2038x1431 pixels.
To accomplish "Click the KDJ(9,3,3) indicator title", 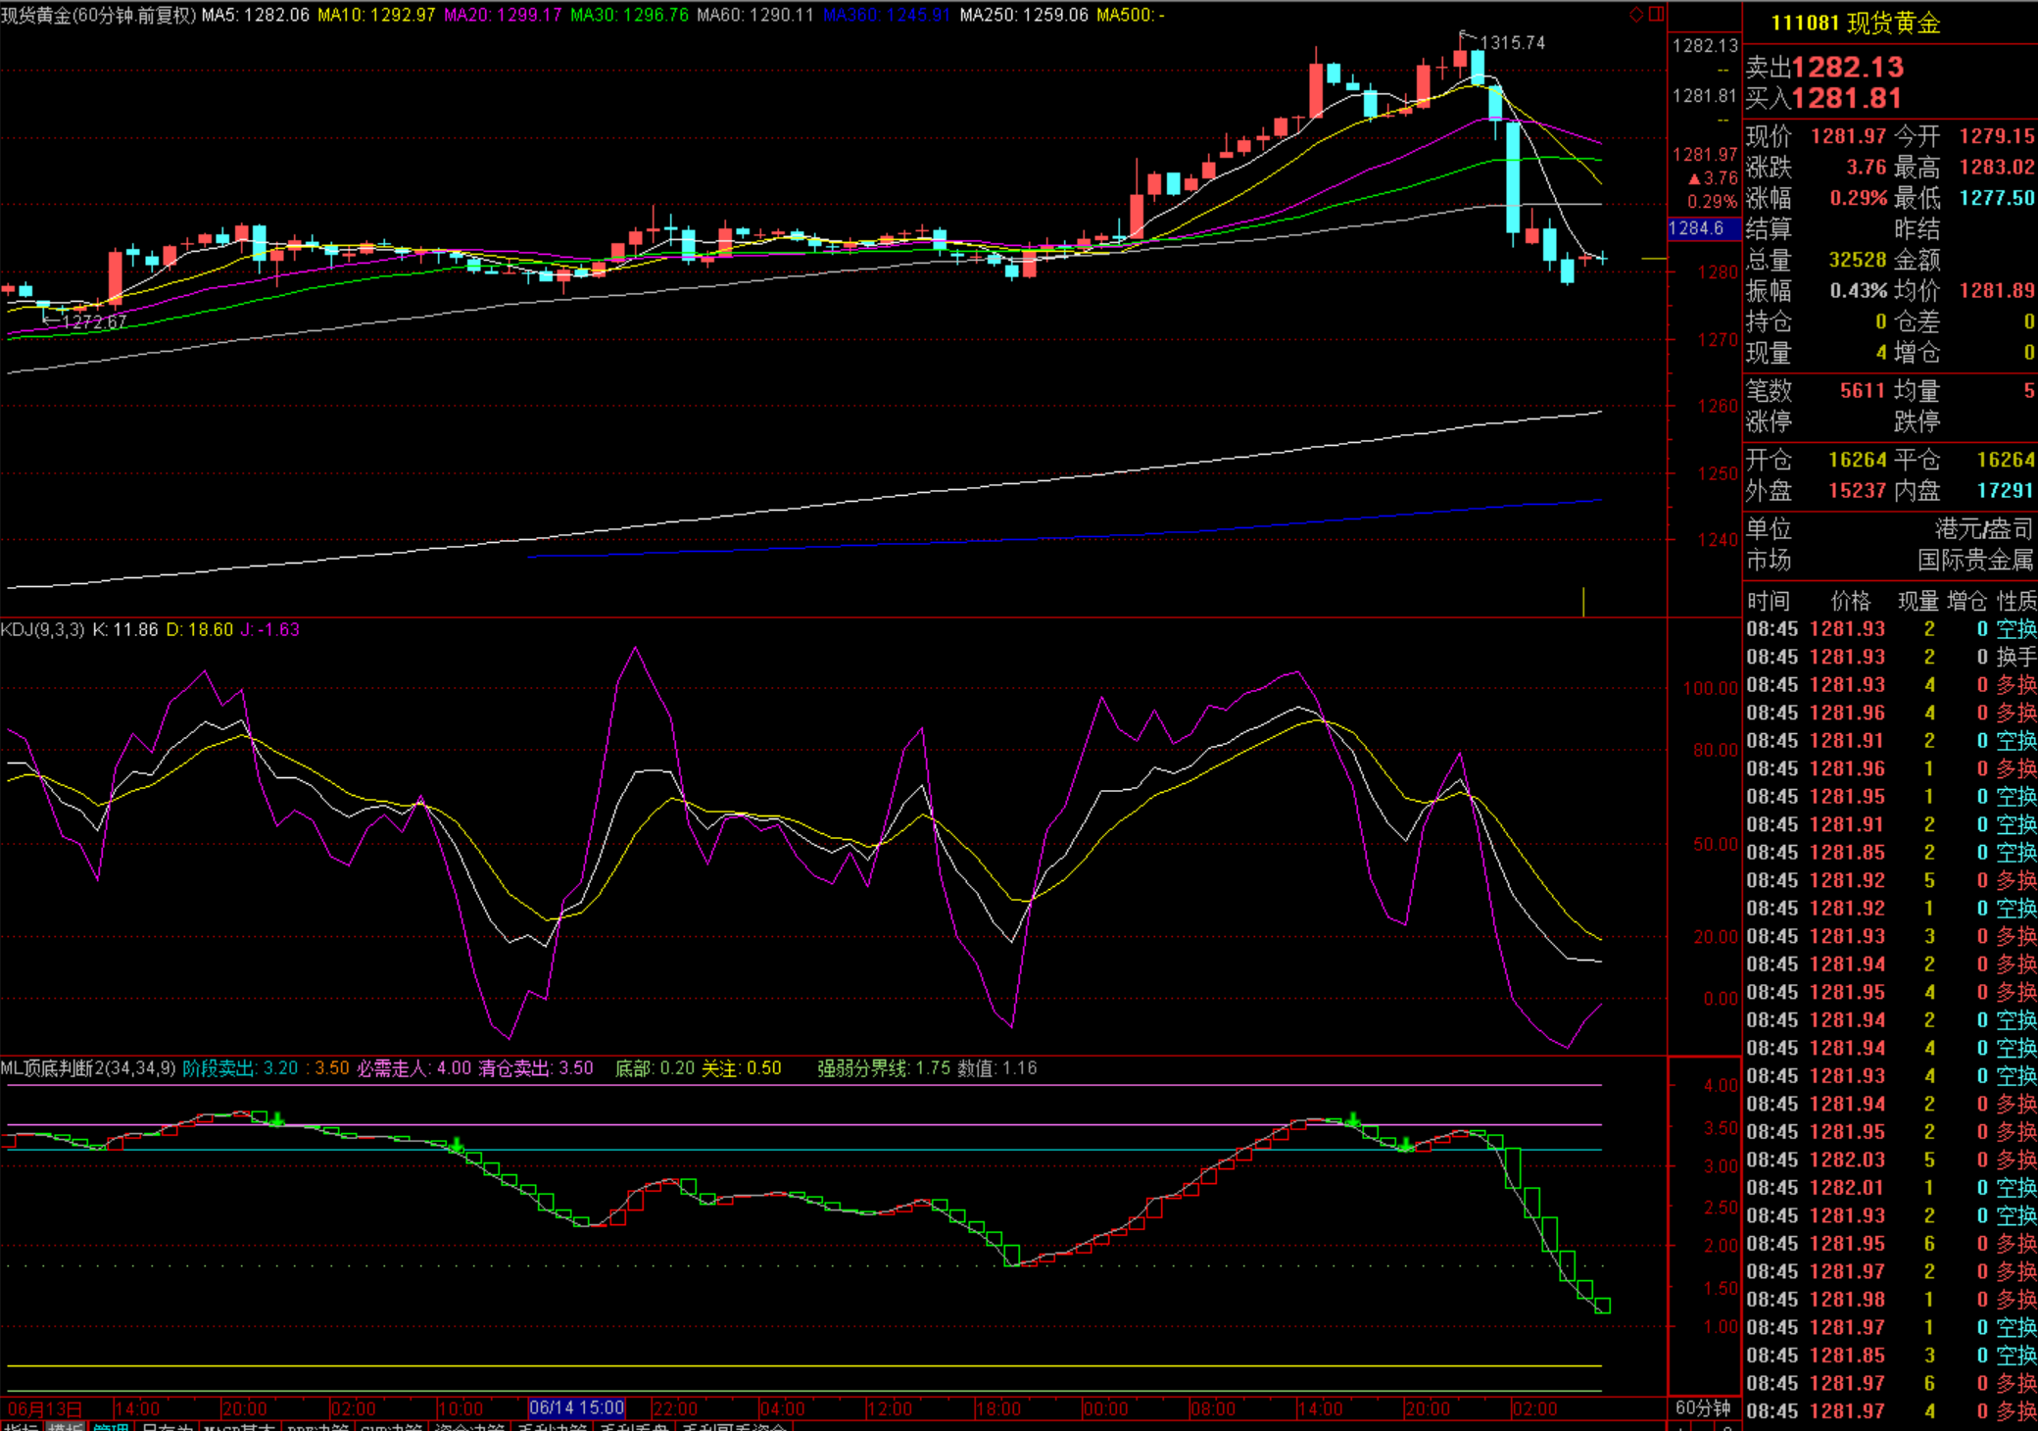I will coord(43,629).
